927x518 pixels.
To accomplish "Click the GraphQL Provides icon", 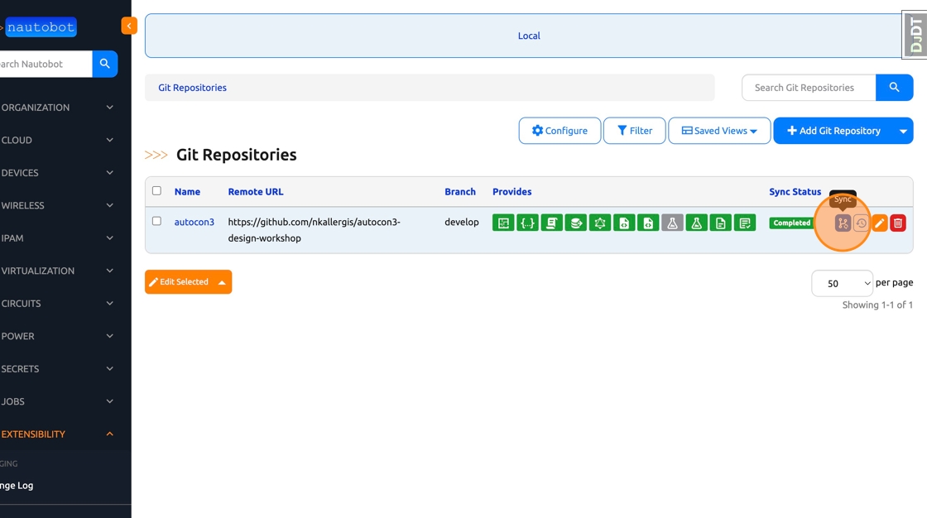I will [600, 223].
